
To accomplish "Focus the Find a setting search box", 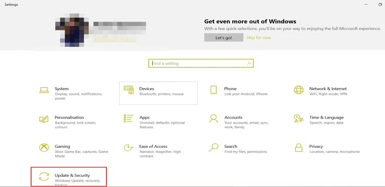I will click(201, 63).
